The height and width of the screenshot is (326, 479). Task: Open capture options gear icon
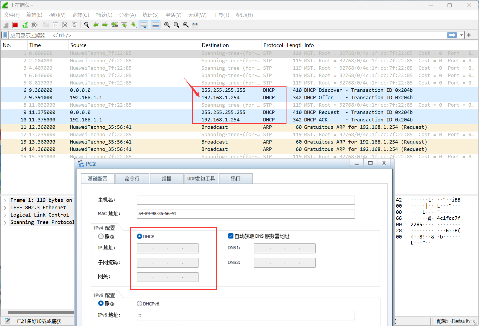pyautogui.click(x=34, y=25)
